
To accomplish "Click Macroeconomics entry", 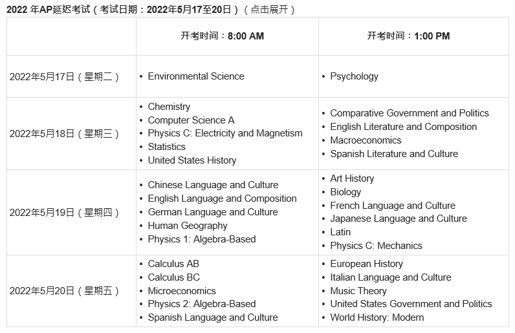I will coord(366,140).
